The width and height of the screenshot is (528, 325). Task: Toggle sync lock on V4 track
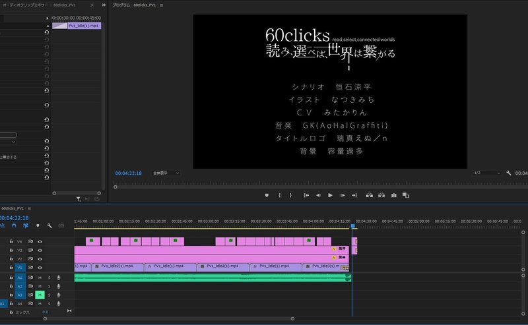30,241
